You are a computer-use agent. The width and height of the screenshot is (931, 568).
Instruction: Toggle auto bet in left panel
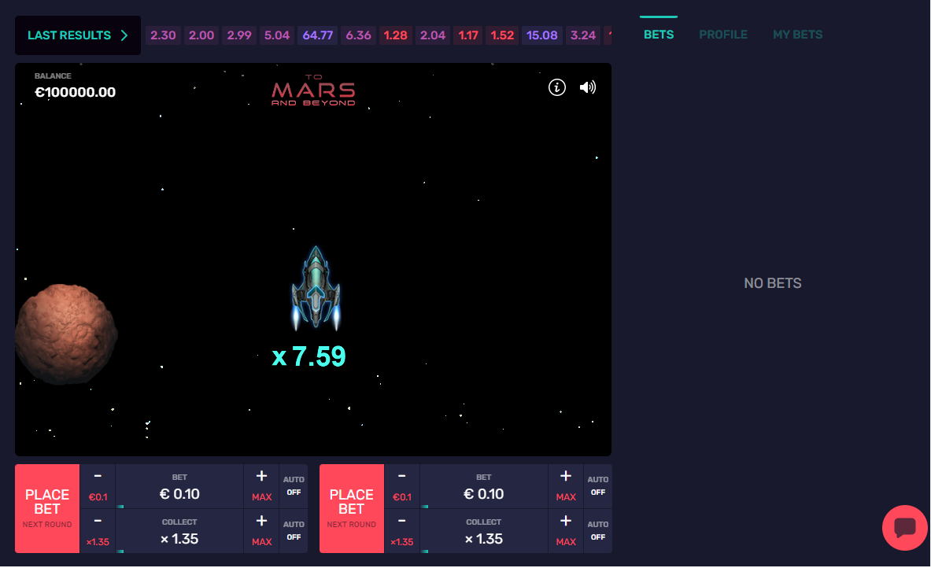(294, 485)
